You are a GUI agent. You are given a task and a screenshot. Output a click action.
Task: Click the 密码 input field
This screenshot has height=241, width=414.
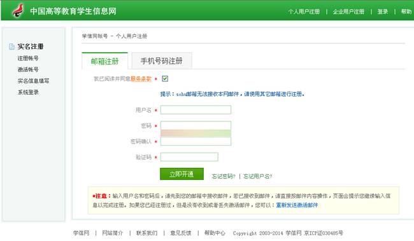(x=196, y=125)
